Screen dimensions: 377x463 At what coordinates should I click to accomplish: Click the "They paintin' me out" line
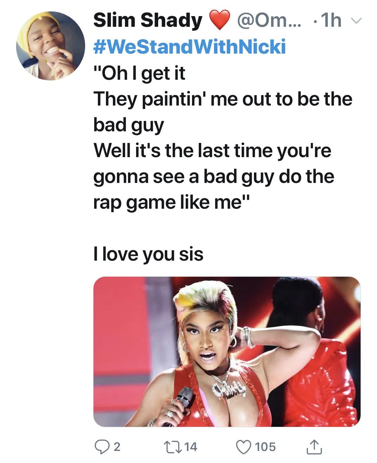click(223, 99)
